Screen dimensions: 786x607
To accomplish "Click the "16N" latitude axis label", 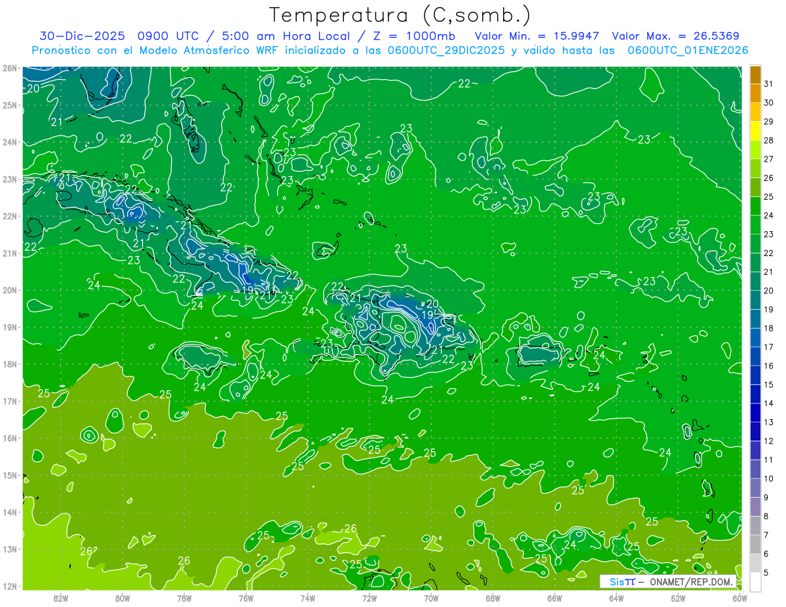I will point(10,438).
